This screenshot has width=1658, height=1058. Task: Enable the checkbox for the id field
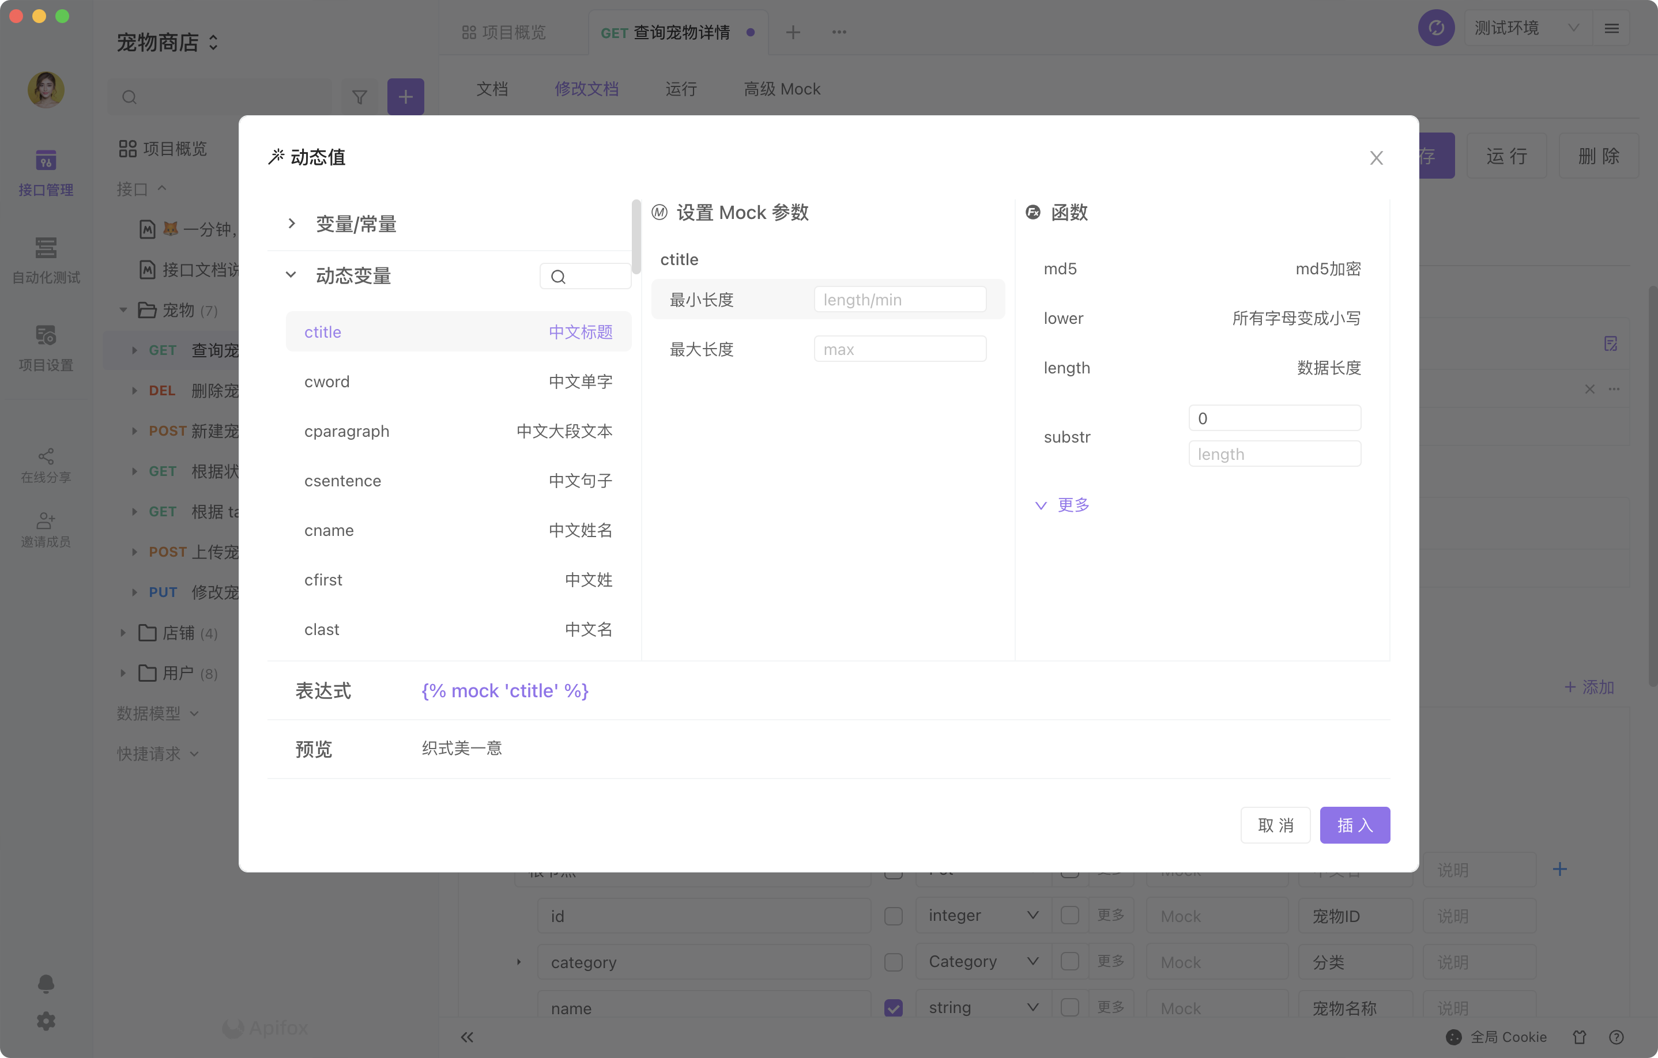[x=893, y=916]
